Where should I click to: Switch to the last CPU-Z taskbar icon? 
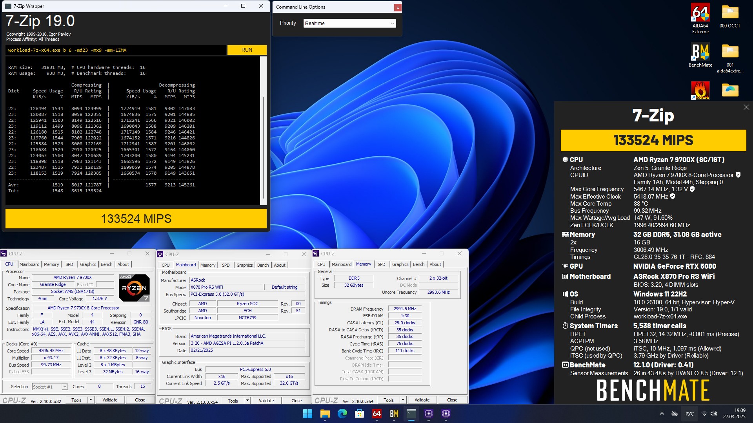(x=446, y=414)
